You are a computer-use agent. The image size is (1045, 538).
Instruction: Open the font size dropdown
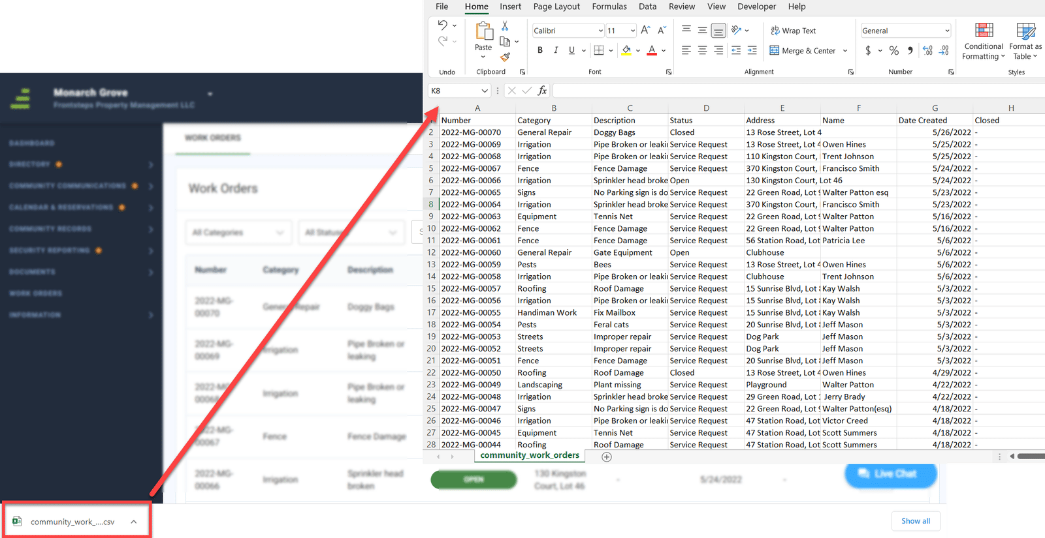click(633, 31)
